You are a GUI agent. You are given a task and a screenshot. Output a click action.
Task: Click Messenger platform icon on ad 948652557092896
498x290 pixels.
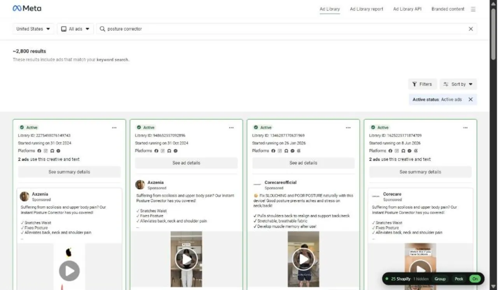click(175, 151)
